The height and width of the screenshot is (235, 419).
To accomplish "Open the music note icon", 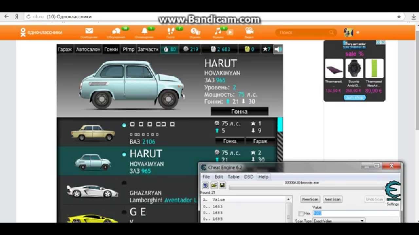I will [x=218, y=31].
